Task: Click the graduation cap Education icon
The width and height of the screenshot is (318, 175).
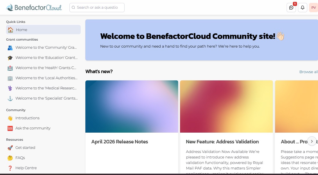Action: point(10,58)
